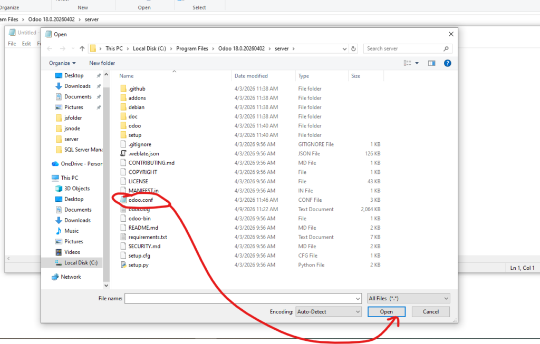540x344 pixels.
Task: Select the odoo.conf file
Action: (x=141, y=200)
